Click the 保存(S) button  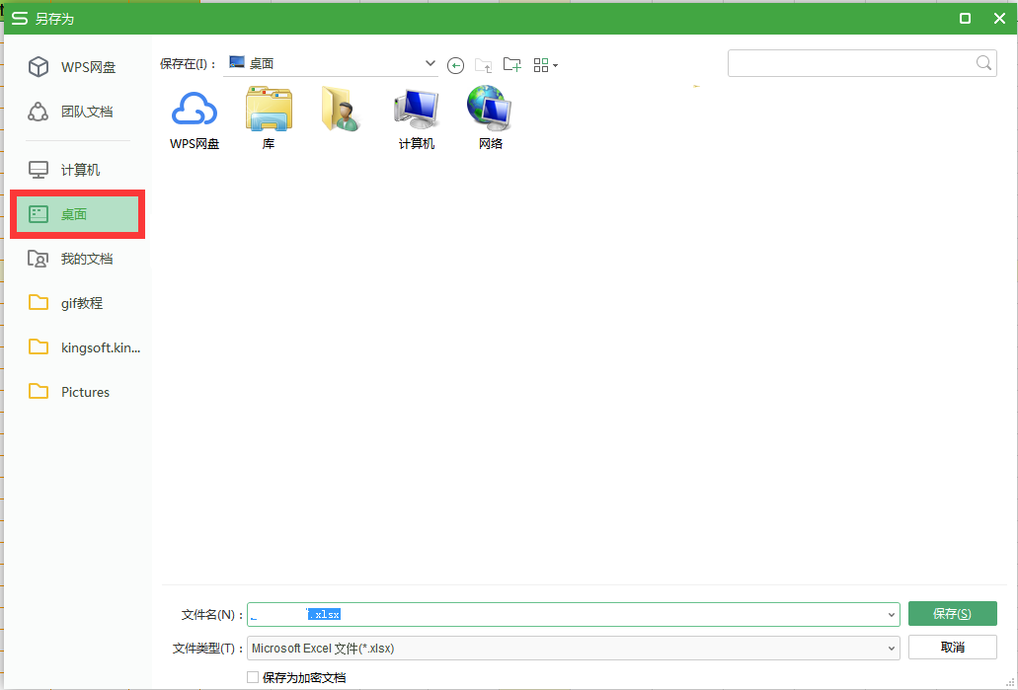click(x=952, y=614)
